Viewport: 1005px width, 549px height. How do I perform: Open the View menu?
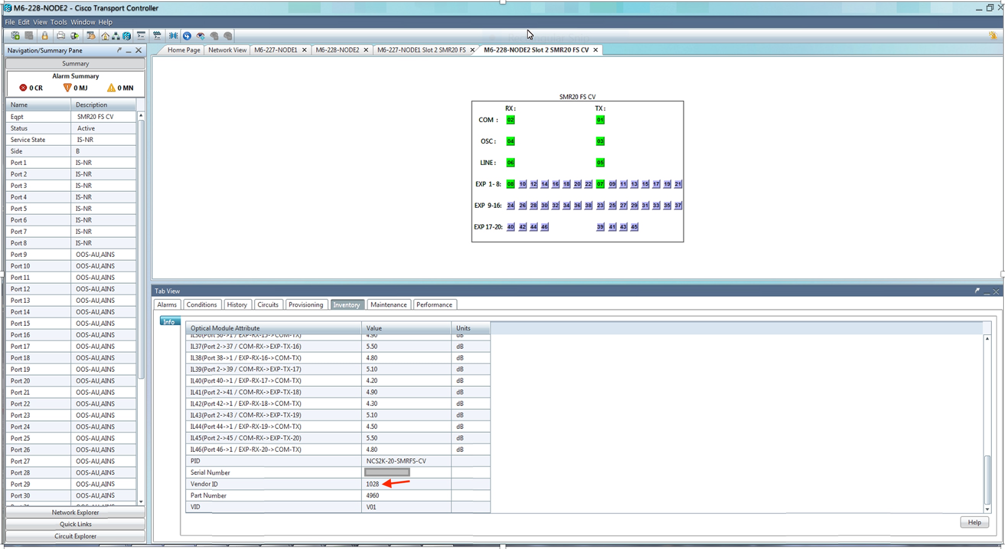[40, 22]
